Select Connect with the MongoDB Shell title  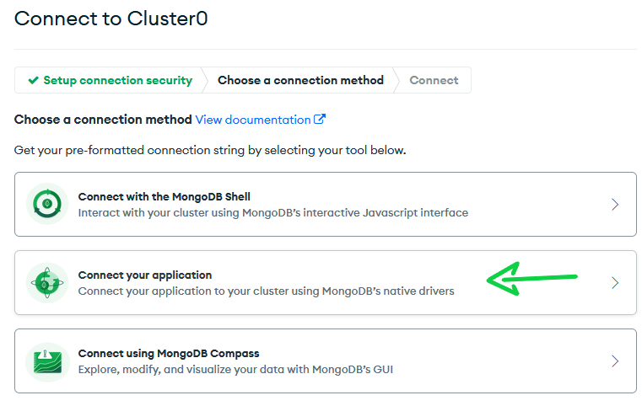164,196
